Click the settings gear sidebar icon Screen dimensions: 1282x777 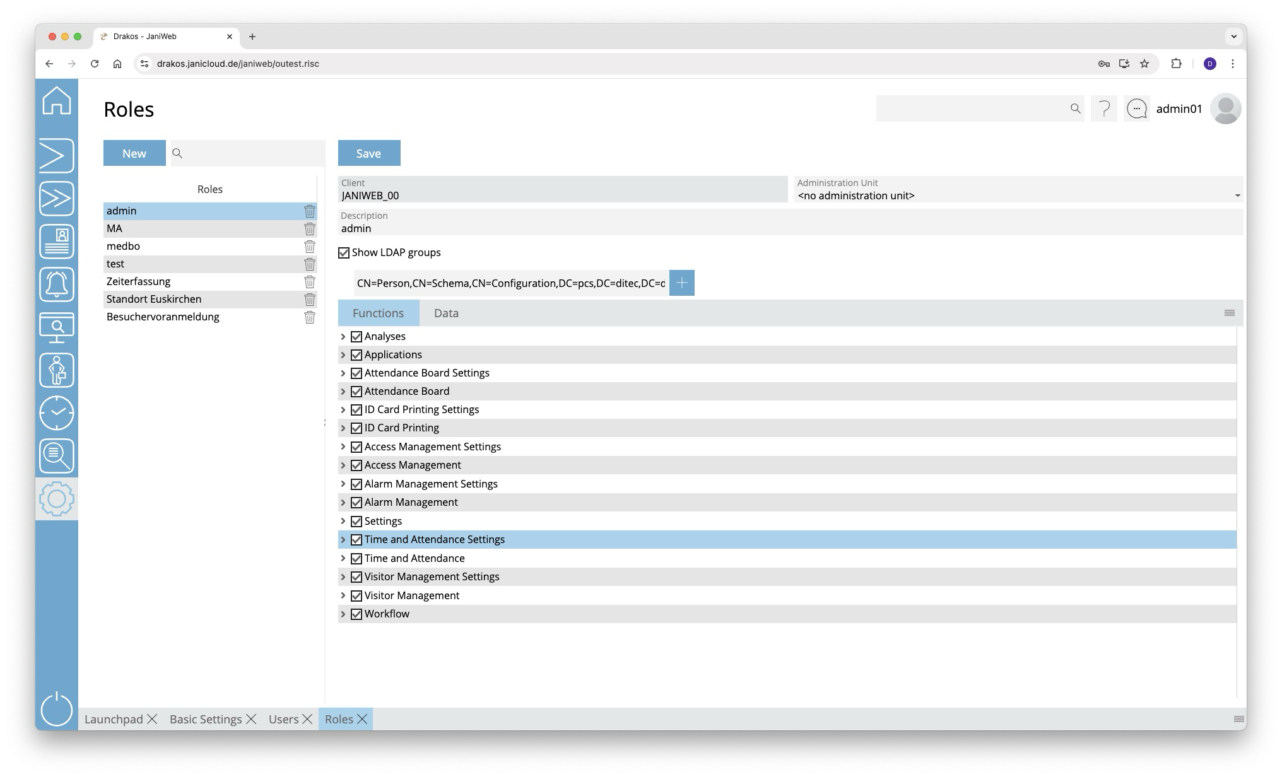57,499
